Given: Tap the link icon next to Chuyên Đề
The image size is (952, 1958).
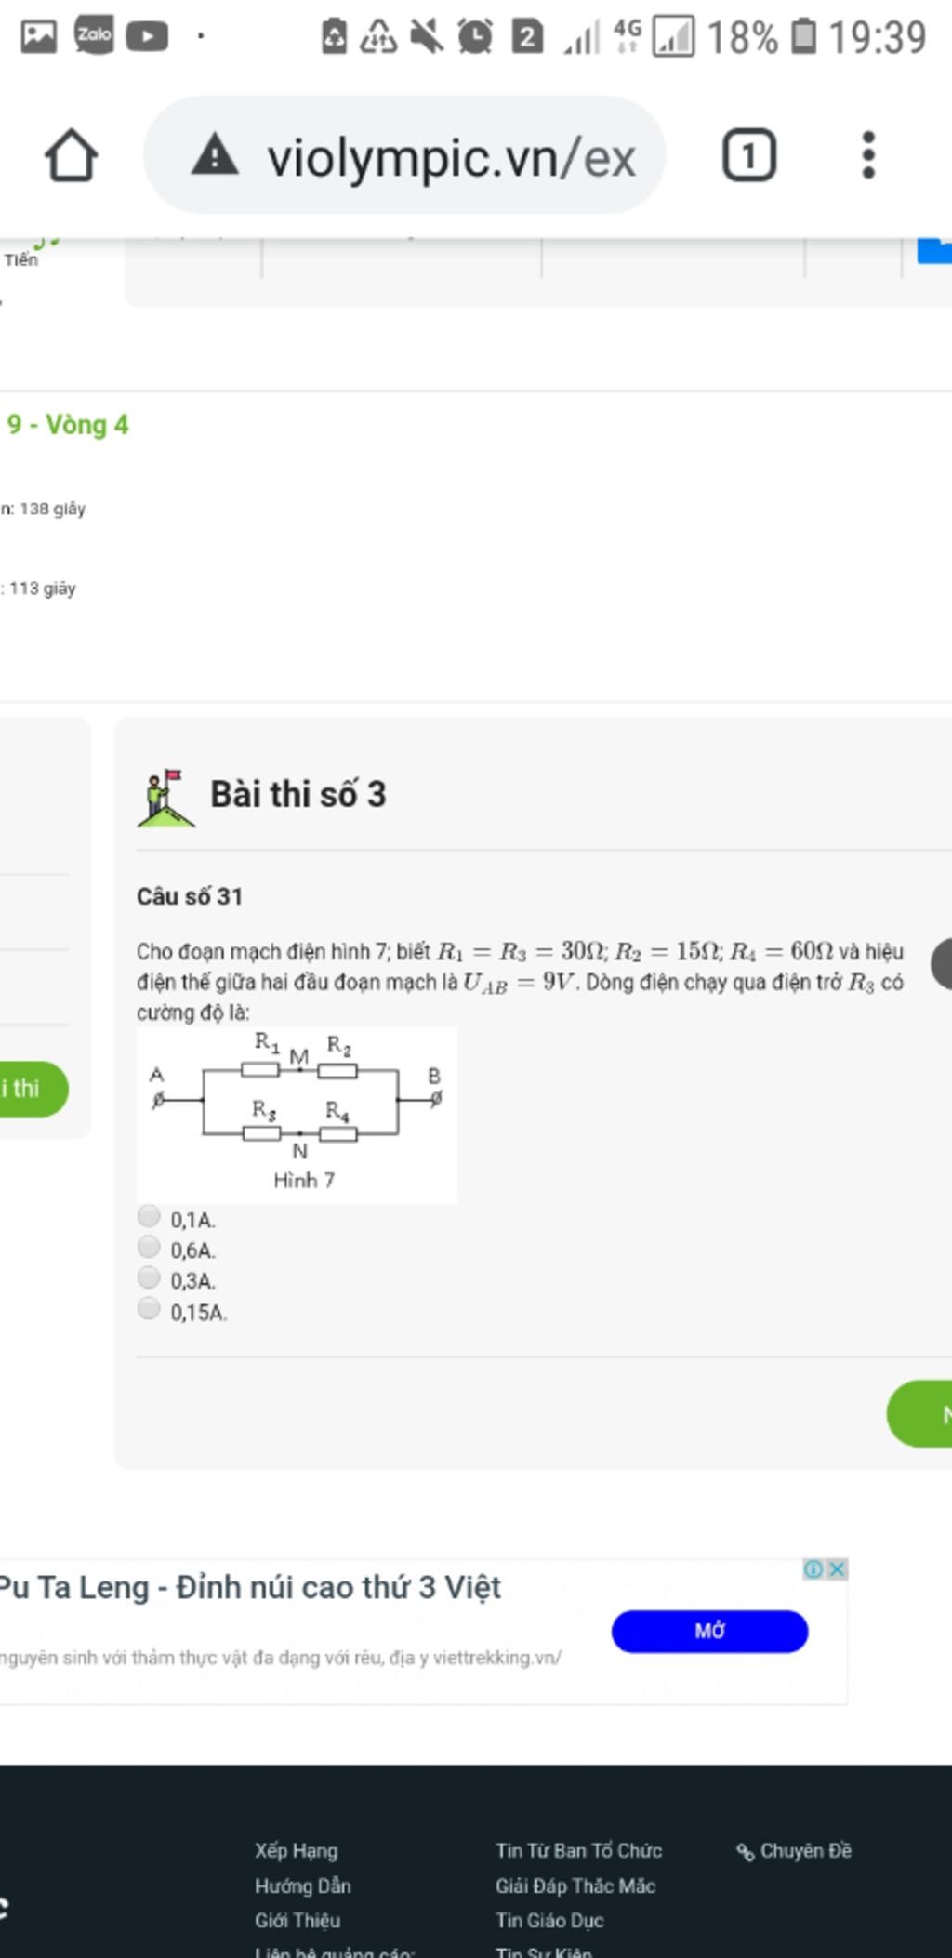Looking at the screenshot, I should (x=745, y=1852).
